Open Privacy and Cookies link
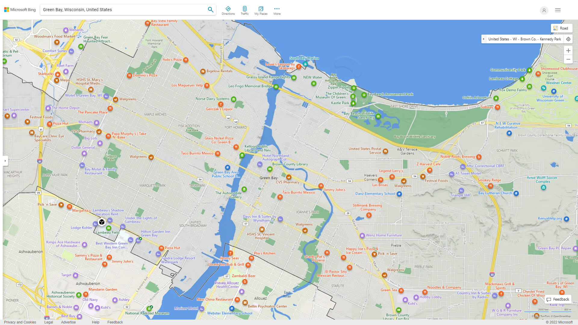The image size is (578, 325). coord(20,322)
